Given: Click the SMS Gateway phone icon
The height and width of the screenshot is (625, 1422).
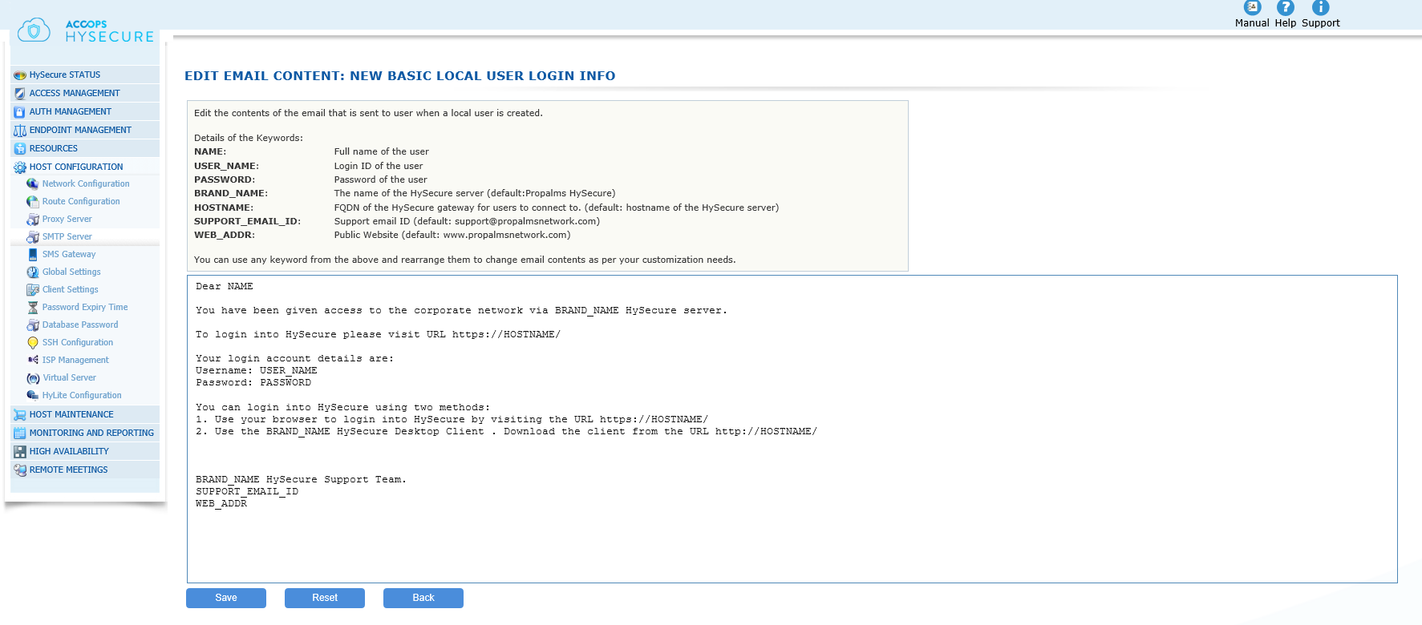Looking at the screenshot, I should [33, 255].
